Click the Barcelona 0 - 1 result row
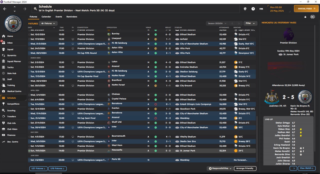The image size is (320, 174). pyautogui.click(x=142, y=104)
